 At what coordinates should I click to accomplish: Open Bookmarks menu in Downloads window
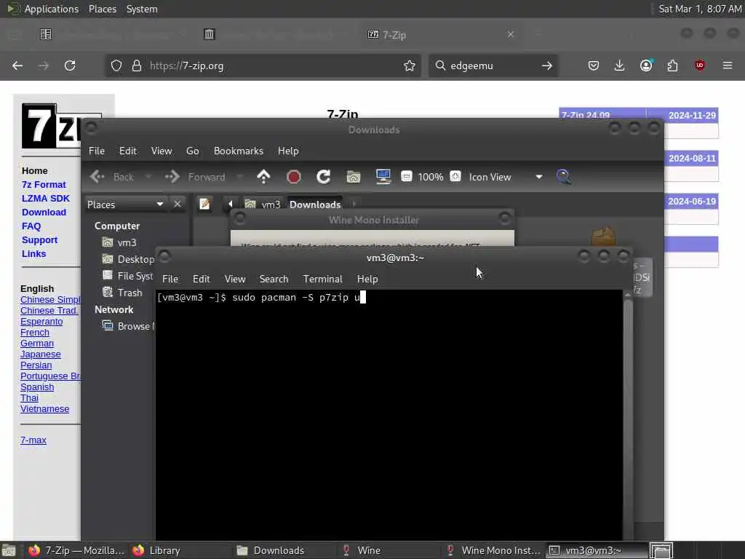point(239,151)
